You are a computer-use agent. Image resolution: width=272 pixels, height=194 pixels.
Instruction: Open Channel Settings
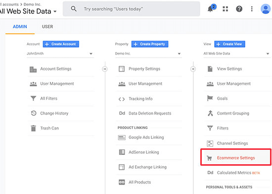[x=232, y=143]
